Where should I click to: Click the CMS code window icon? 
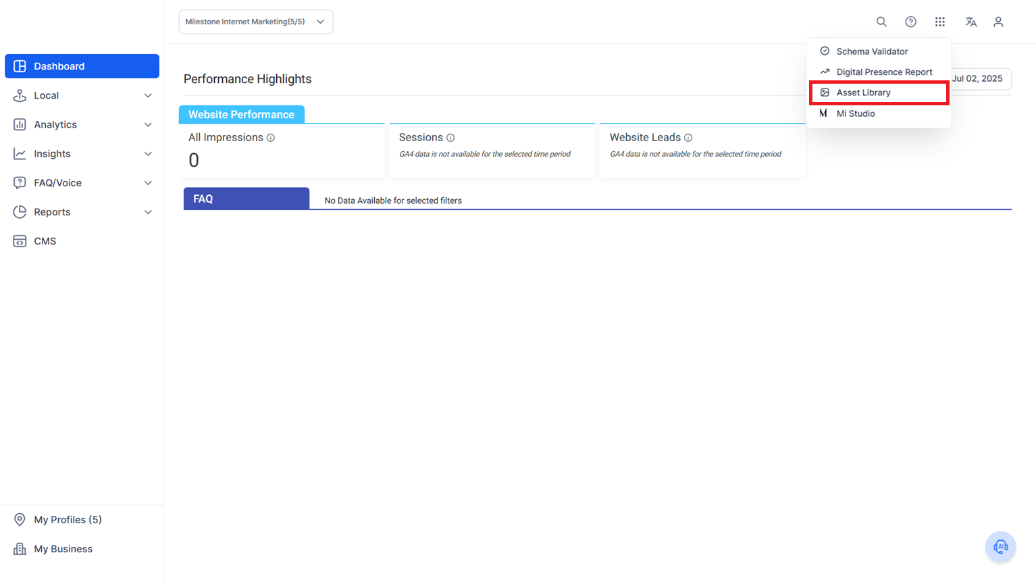pos(20,241)
